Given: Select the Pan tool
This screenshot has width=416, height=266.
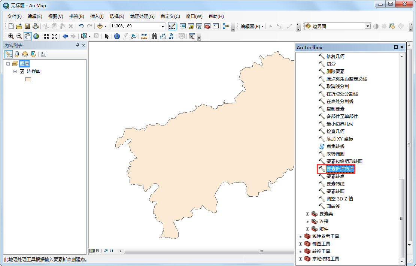Looking at the screenshot, I should (x=27, y=36).
